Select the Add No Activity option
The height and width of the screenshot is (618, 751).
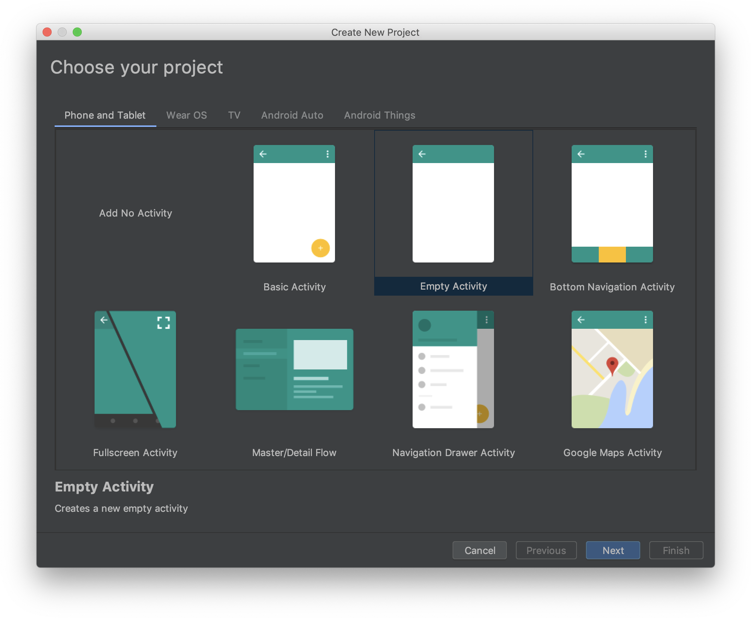click(x=135, y=213)
